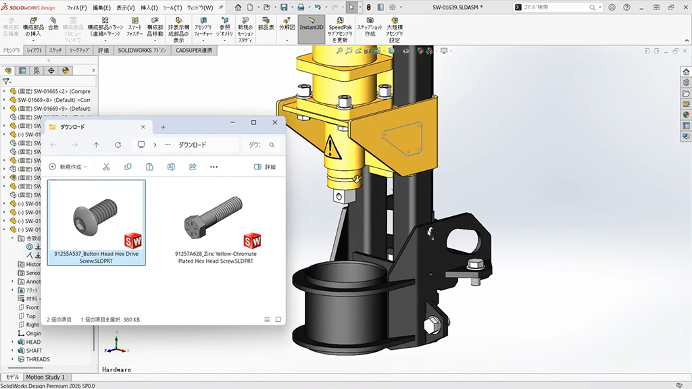Toggle the Instant3D button
The image size is (692, 389).
point(311,24)
